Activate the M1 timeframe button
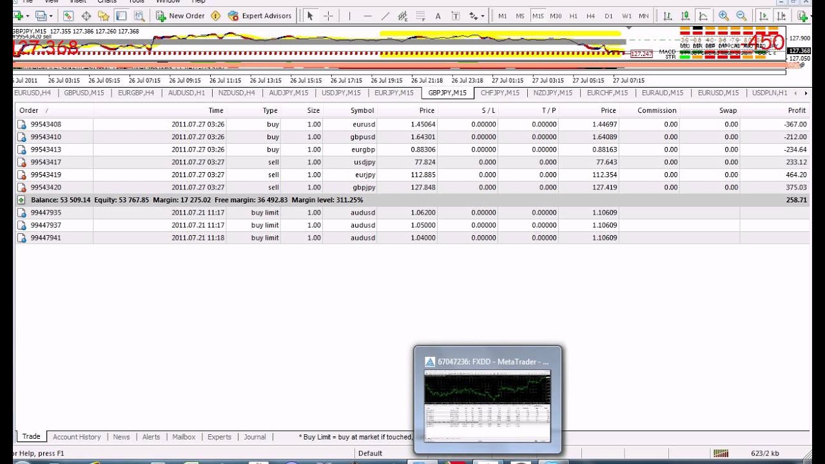Viewport: 825px width, 464px height. (x=503, y=15)
